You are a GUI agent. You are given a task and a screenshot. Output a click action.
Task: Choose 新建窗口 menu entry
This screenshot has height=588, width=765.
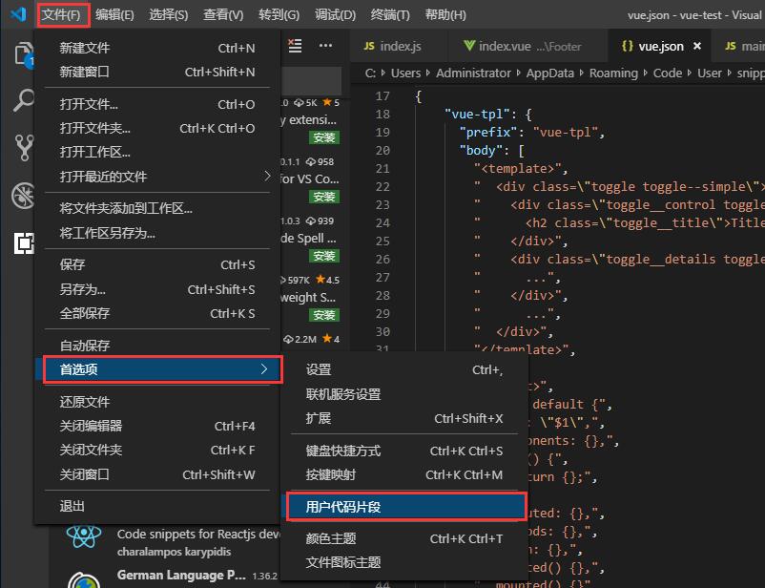[157, 72]
